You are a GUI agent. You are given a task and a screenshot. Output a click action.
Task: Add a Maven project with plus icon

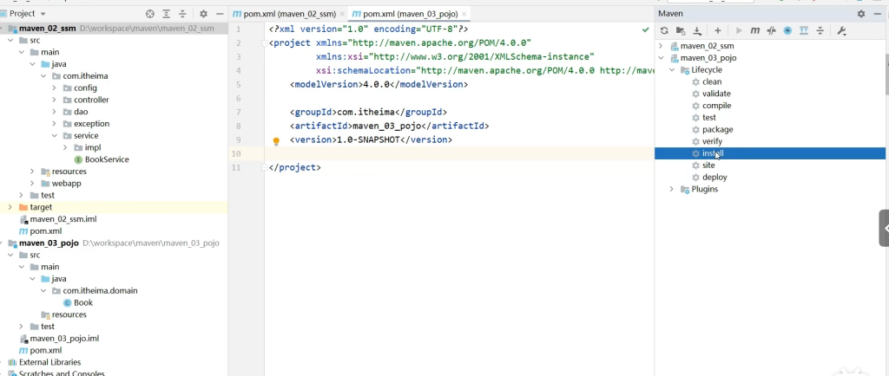point(718,30)
